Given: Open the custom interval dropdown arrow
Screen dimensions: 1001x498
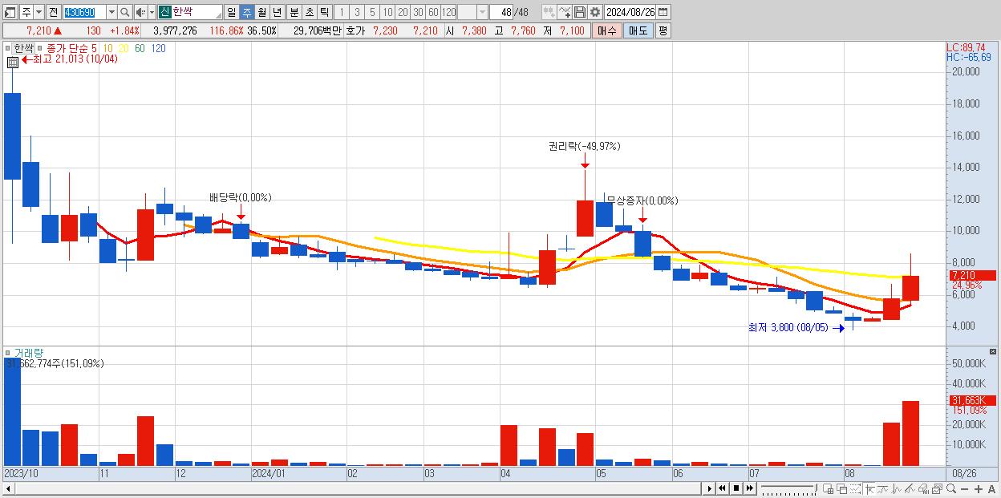Looking at the screenshot, I should [x=482, y=12].
